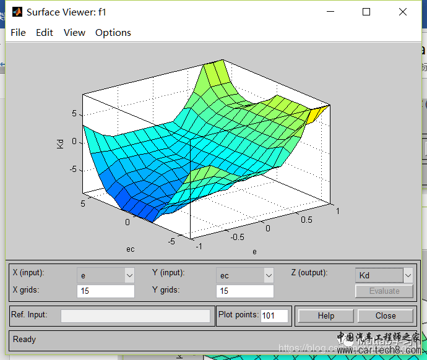This screenshot has height=360, width=427.
Task: Click the Evaluate button
Action: [384, 291]
